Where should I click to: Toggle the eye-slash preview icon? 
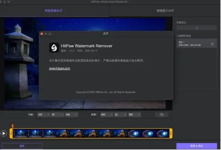pos(162,115)
